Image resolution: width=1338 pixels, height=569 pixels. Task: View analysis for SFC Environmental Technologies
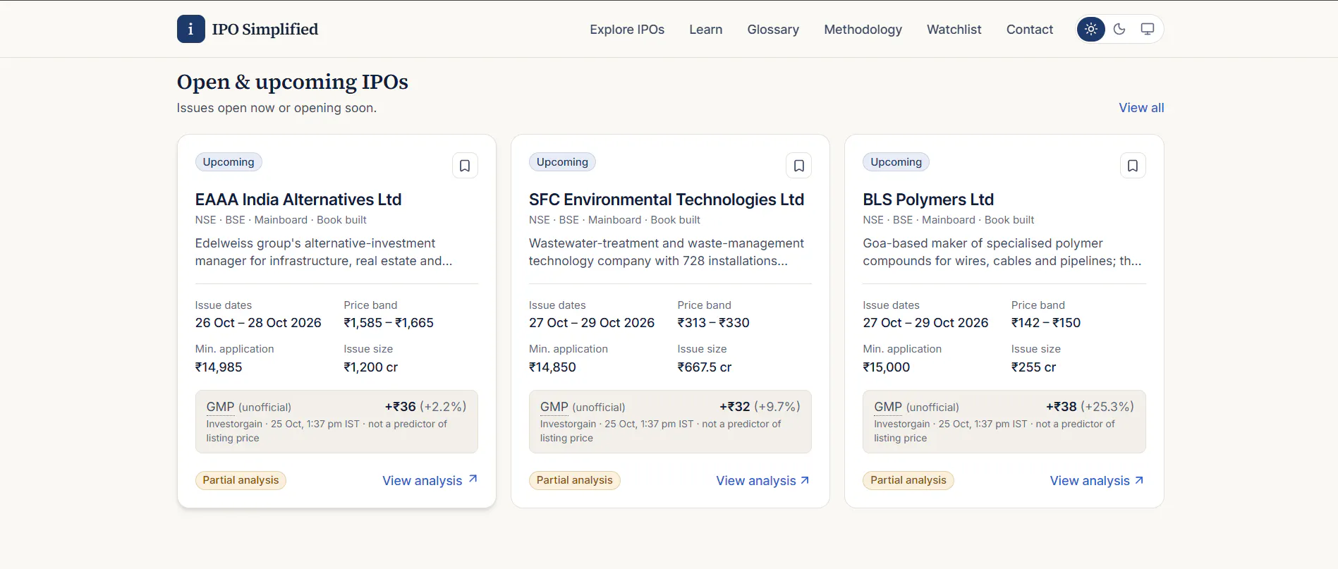coord(763,480)
